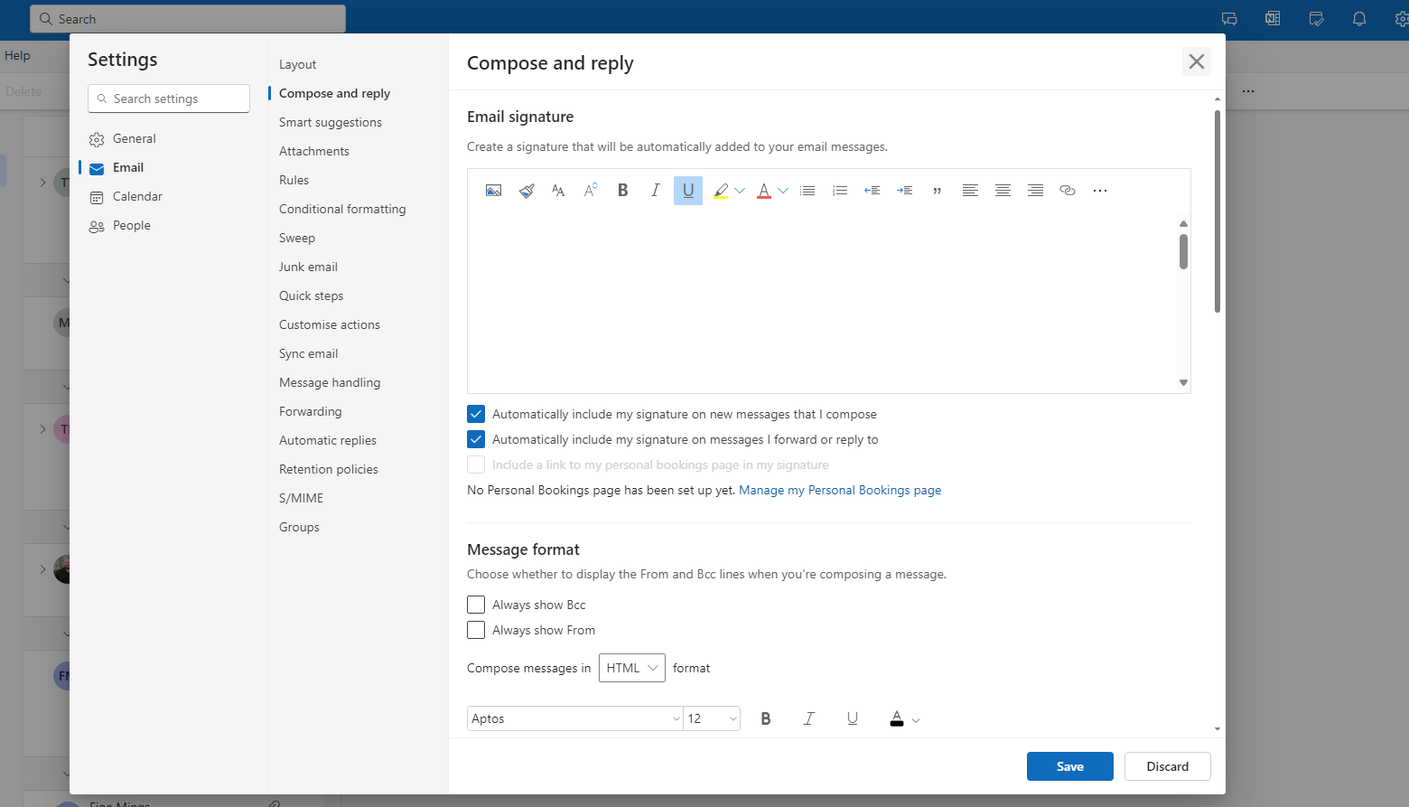Open the font icon in signature toolbar
Viewport: 1409px width, 807px height.
(558, 191)
